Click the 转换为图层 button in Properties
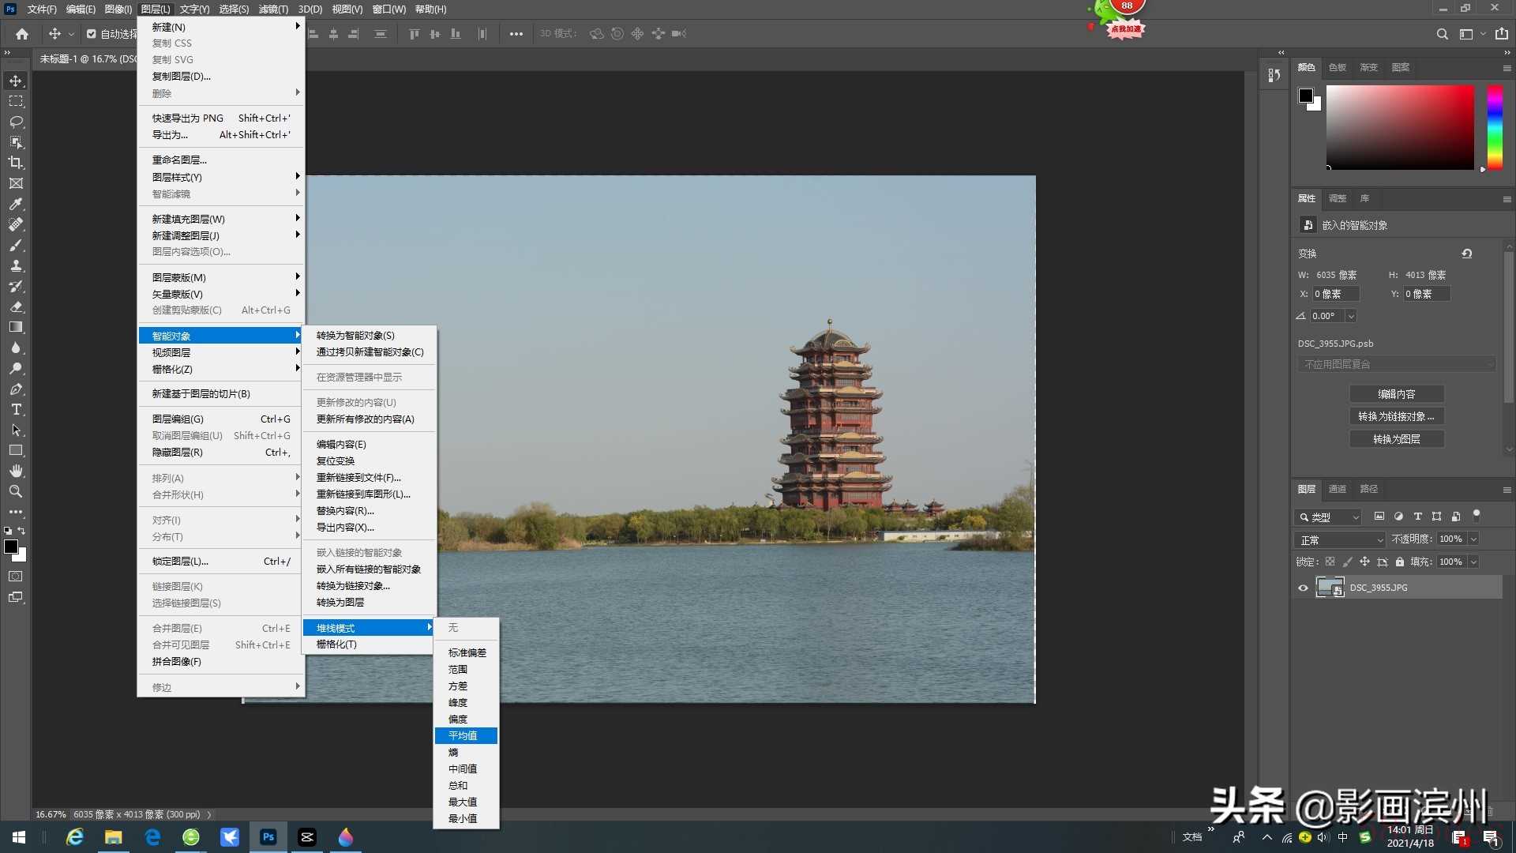The width and height of the screenshot is (1516, 853). coord(1396,439)
